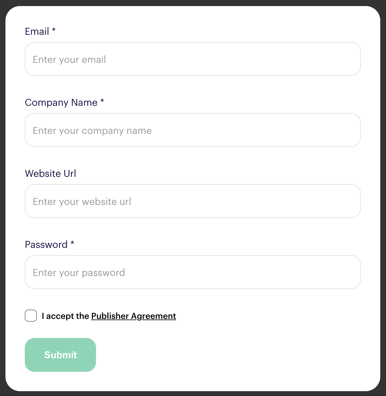Click 'Enter your website url' placeholder text
The image size is (386, 396).
[82, 202]
